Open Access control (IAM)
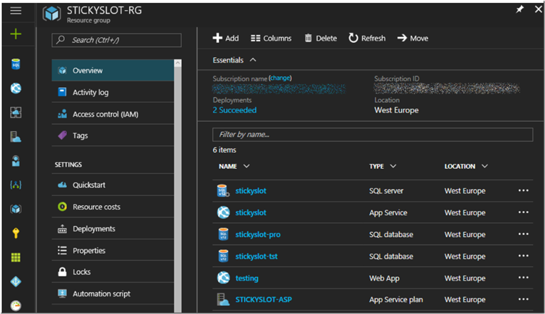This screenshot has height=314, width=545. (x=113, y=114)
